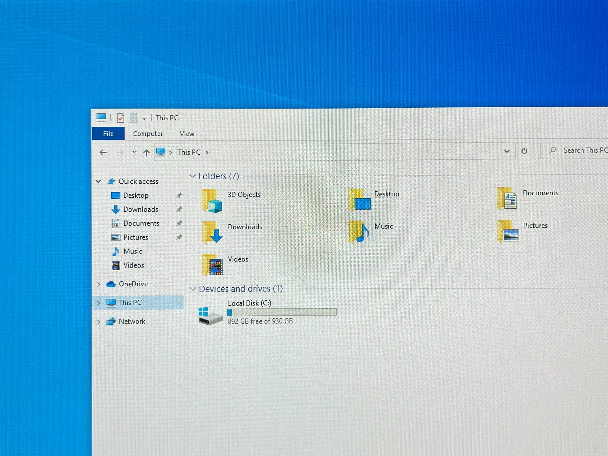This screenshot has width=608, height=456.
Task: Open the View ribbon tab
Action: [187, 134]
